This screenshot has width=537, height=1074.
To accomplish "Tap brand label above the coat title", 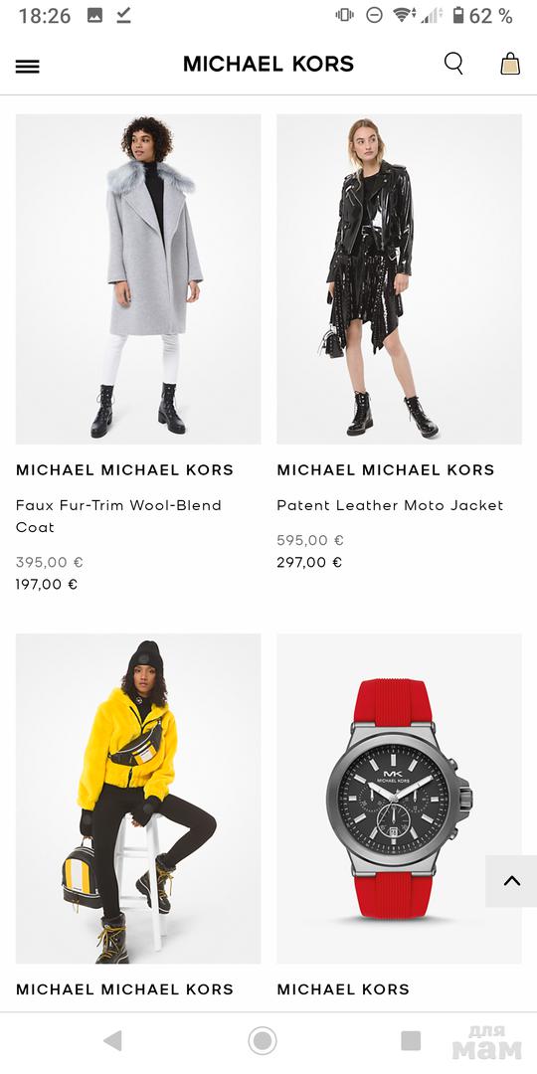I will click(124, 469).
